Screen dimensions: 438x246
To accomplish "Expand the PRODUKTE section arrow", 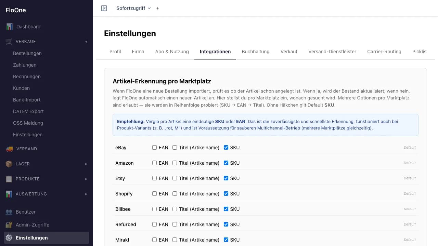I will pos(86,179).
